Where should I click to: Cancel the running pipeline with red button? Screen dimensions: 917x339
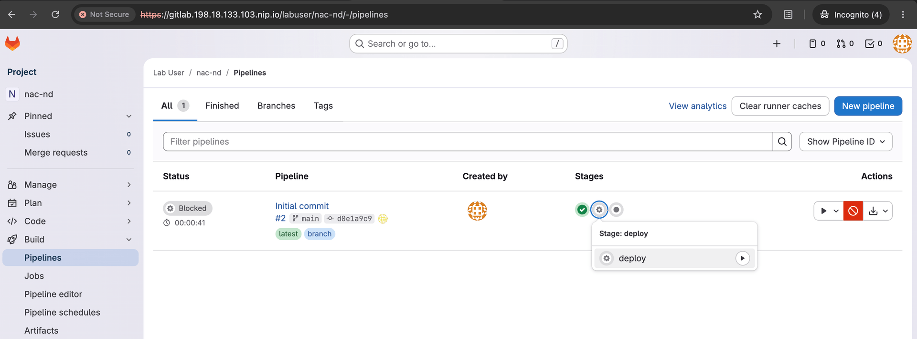click(853, 211)
